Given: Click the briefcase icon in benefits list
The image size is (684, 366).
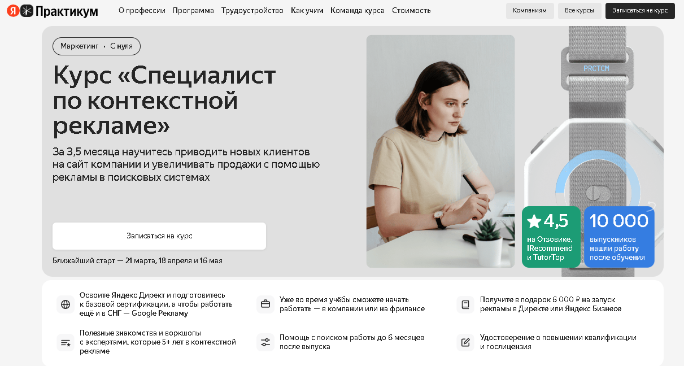Looking at the screenshot, I should click(x=265, y=304).
